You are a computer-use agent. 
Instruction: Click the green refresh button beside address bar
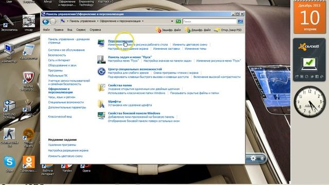[x=178, y=21]
